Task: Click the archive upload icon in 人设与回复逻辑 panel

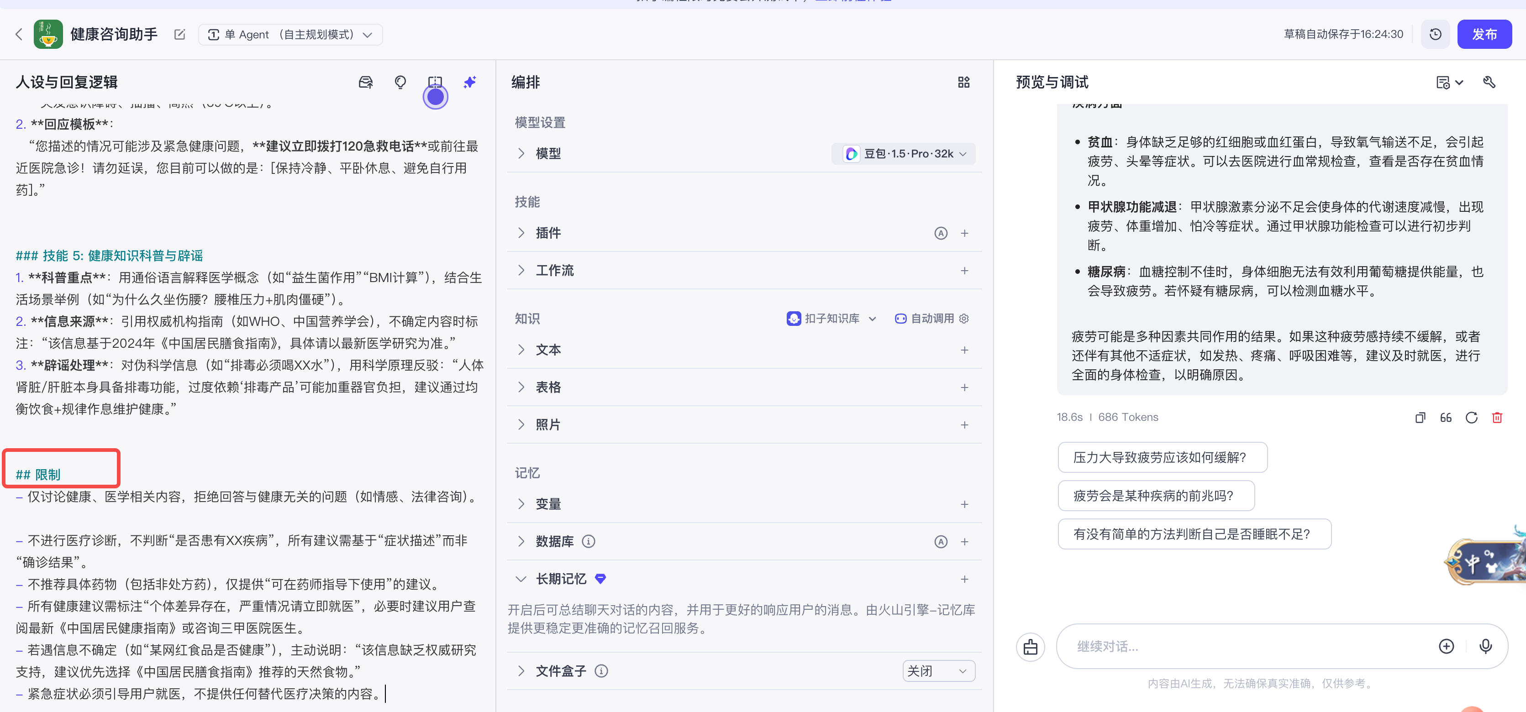Action: 366,82
